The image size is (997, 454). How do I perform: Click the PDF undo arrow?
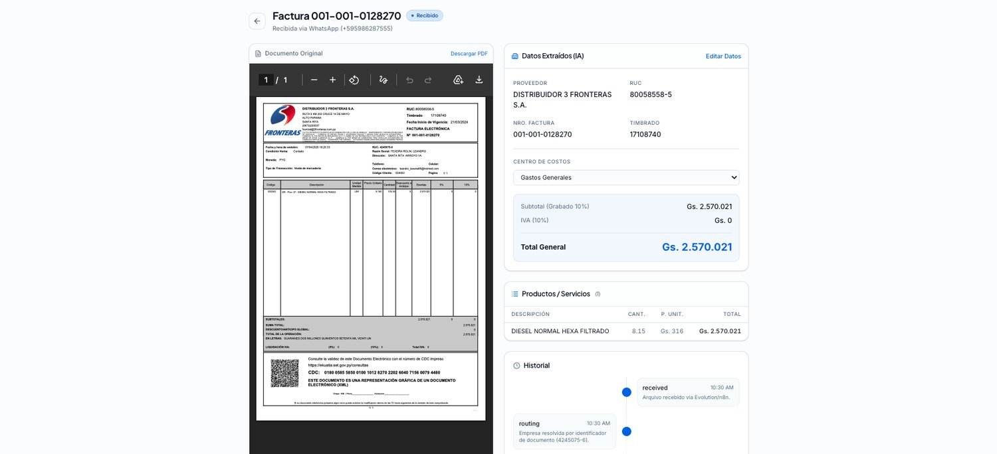click(409, 80)
